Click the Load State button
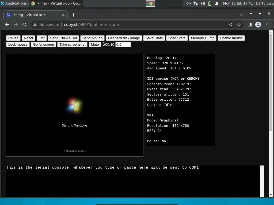Image resolution: width=274 pixels, height=205 pixels. [177, 38]
